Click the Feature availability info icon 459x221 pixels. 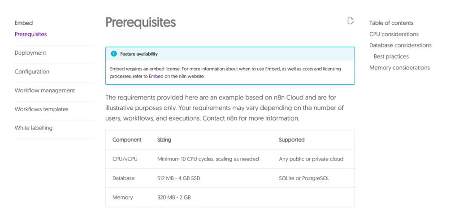(114, 54)
